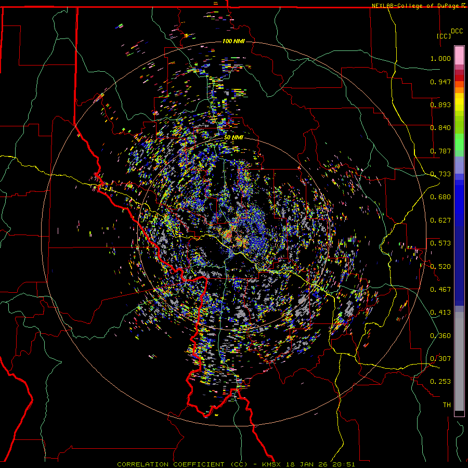Click the 0.627 legend value
Screen dimensions: 468x468
tap(440, 220)
